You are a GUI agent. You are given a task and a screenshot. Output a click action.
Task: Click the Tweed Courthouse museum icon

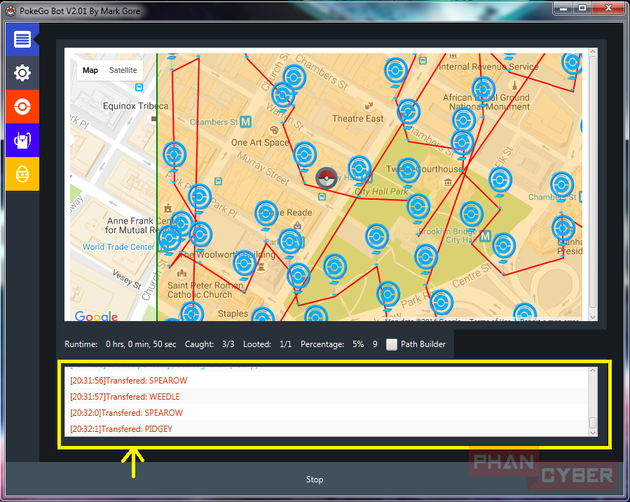pyautogui.click(x=448, y=183)
